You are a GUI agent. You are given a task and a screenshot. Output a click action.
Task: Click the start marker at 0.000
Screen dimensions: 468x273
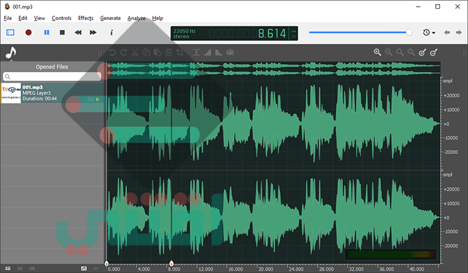pyautogui.click(x=106, y=263)
